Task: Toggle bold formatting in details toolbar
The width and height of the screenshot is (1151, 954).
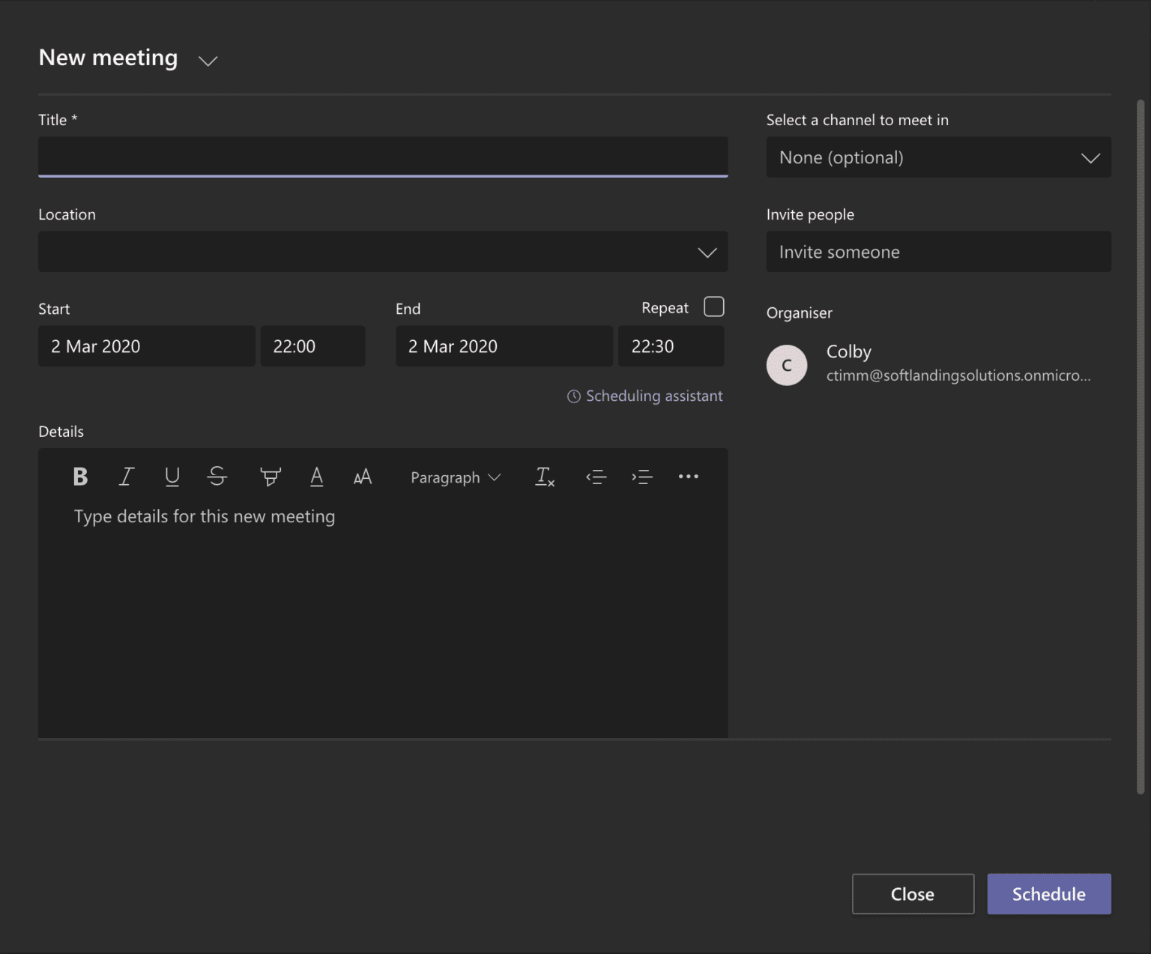Action: pyautogui.click(x=80, y=477)
